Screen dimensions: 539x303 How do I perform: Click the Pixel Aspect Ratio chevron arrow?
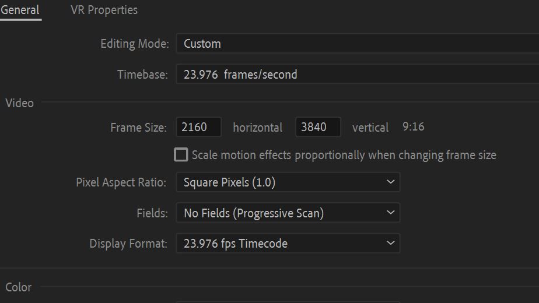click(390, 182)
